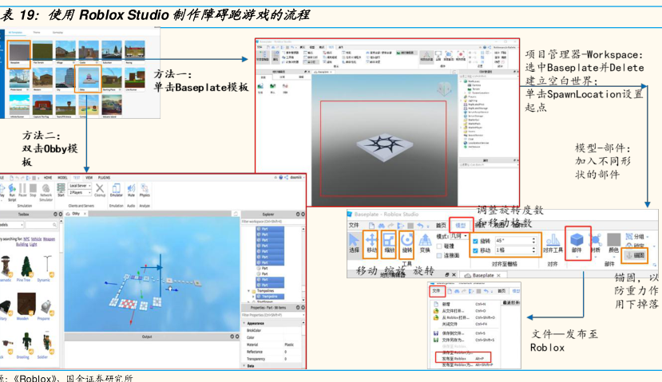This screenshot has width=662, height=382.
Task: Click the NPC search suggestion link
Action: [26, 239]
